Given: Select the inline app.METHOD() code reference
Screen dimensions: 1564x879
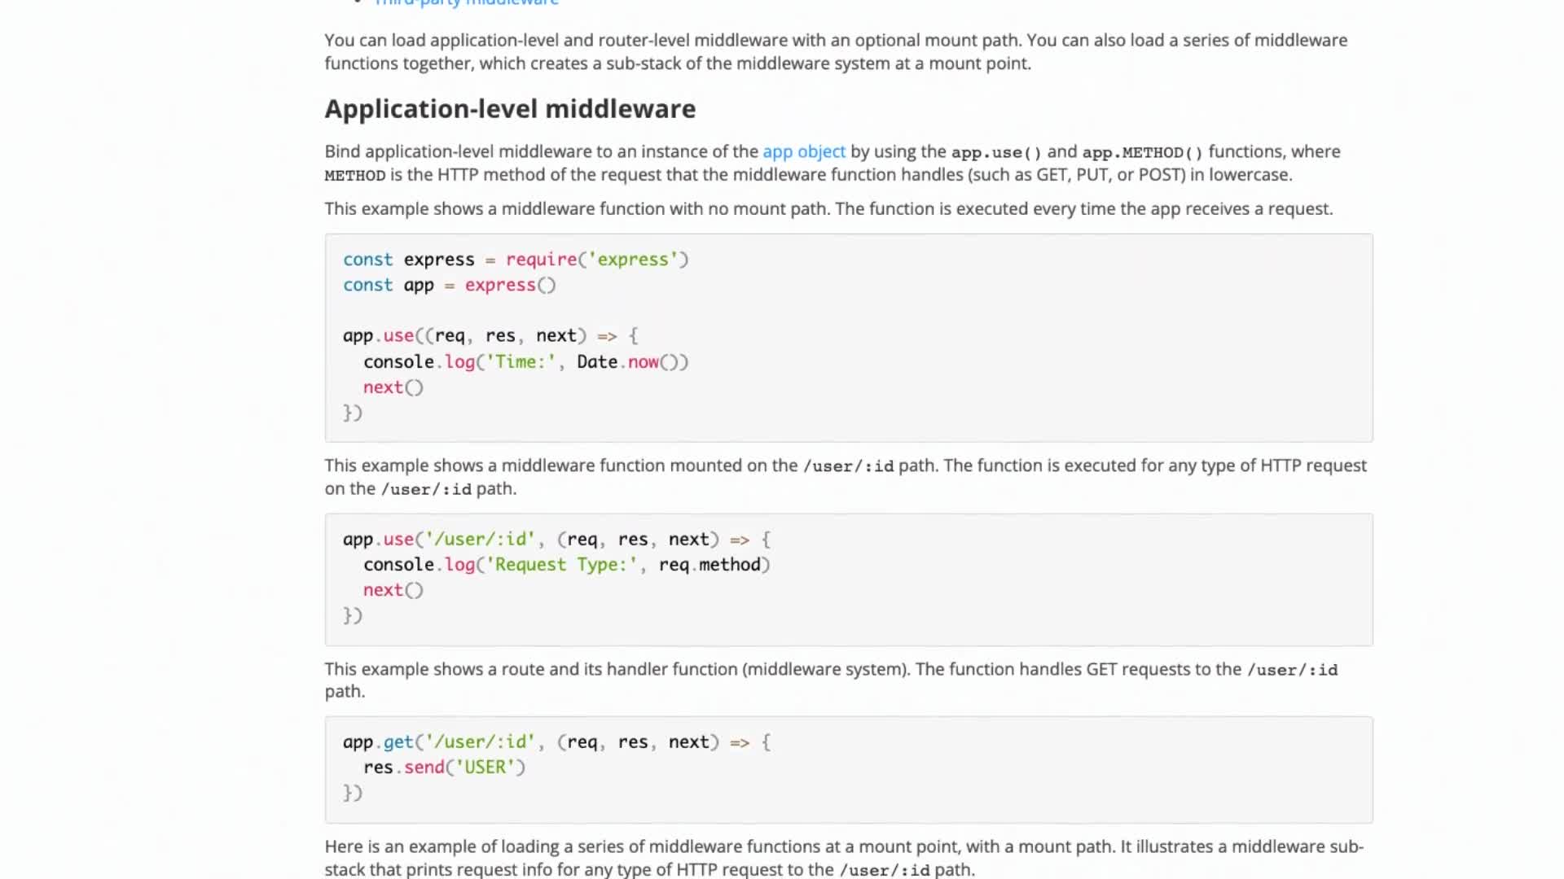Looking at the screenshot, I should coord(1140,152).
